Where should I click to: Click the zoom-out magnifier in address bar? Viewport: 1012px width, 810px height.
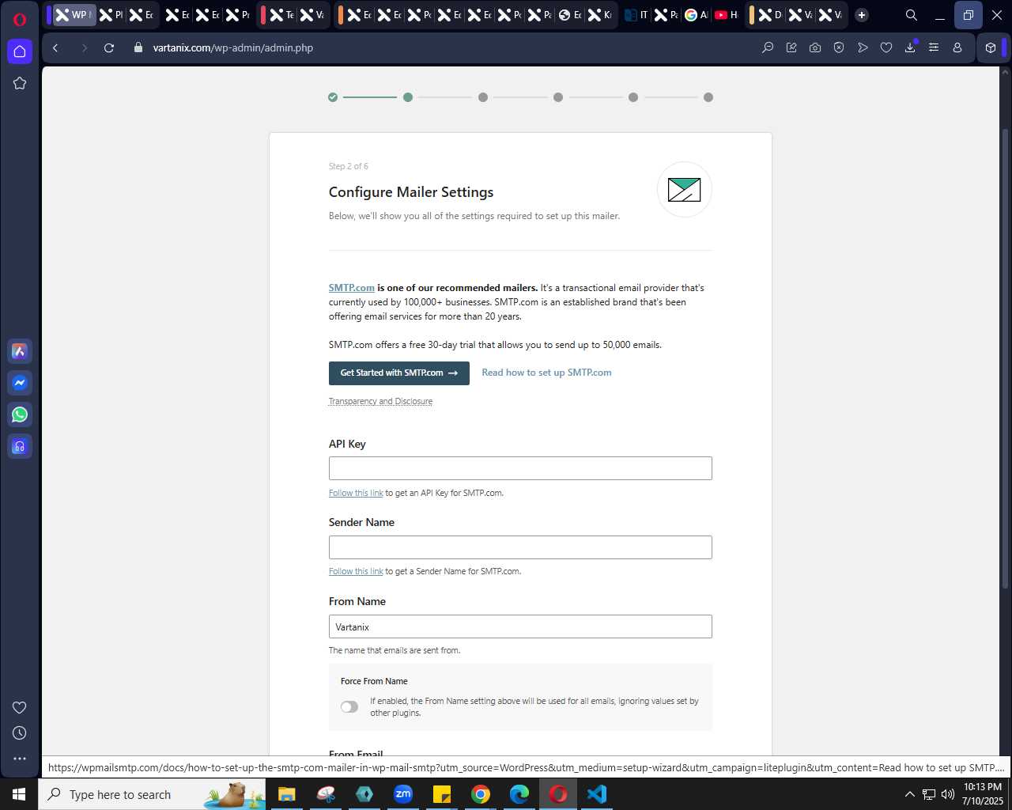click(768, 47)
